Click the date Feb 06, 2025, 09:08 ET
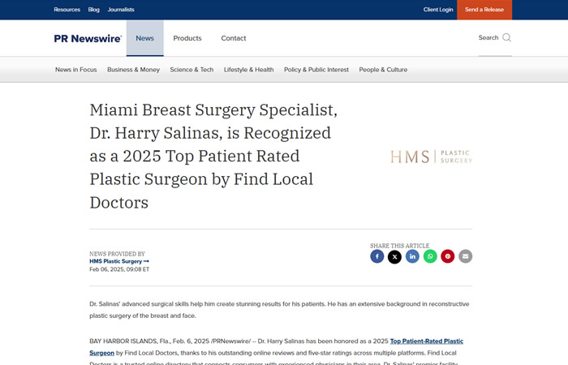 (119, 269)
